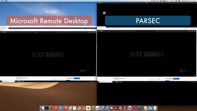Select the browser tab in Remote Desktop window
Screen dimensions: 197x111
point(4,28)
